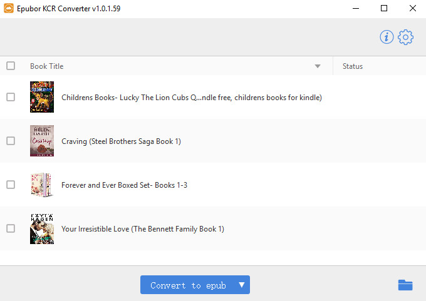Check the Forever and Ever Boxed Set checkbox
Image resolution: width=426 pixels, height=301 pixels.
[11, 185]
